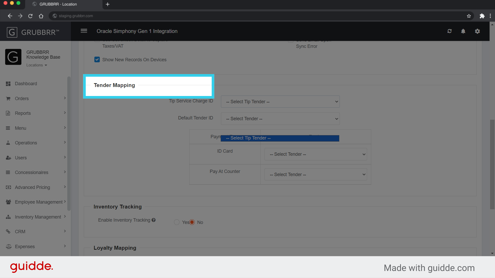Expand the Orders submenu chevron
This screenshot has width=495, height=278.
pos(65,98)
